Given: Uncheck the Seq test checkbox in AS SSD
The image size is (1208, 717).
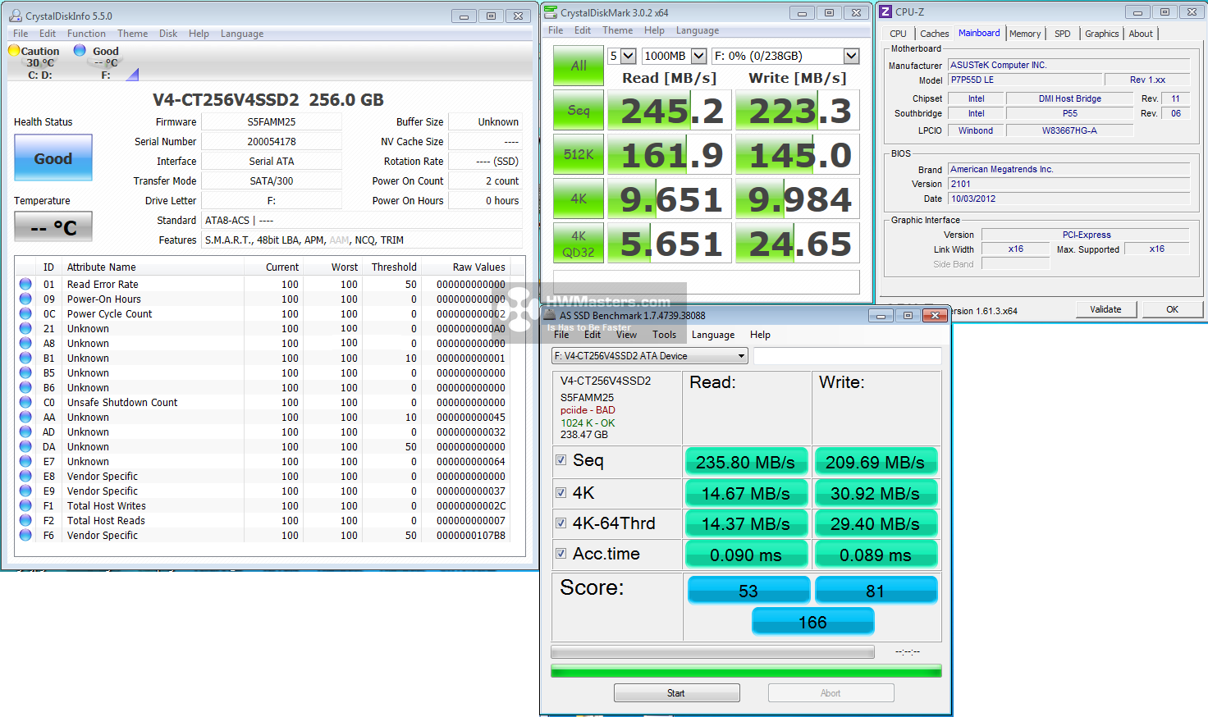Looking at the screenshot, I should [561, 460].
